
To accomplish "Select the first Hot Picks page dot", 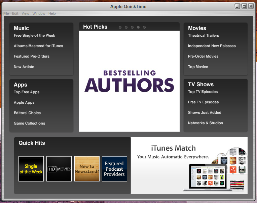I will click(x=120, y=27).
